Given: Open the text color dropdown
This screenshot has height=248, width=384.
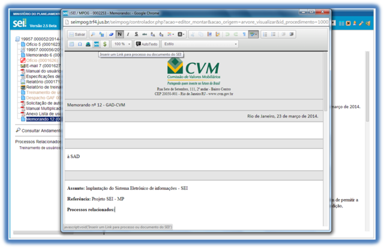Looking at the screenshot, I should click(181, 35).
